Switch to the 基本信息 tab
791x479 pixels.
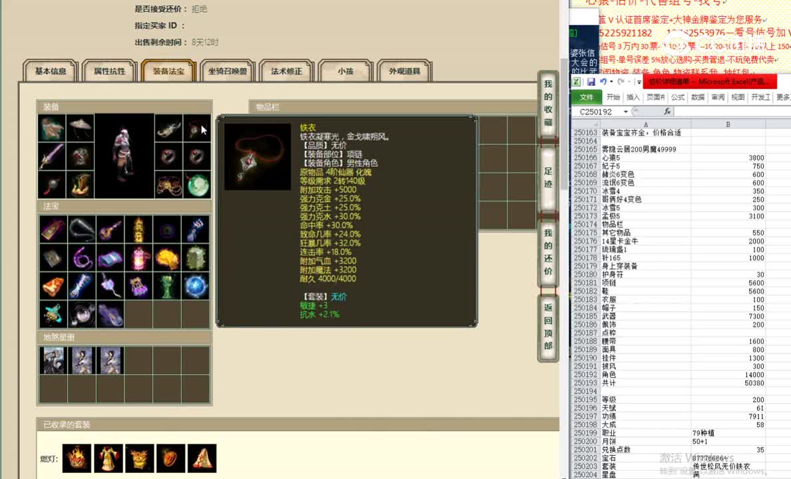click(51, 71)
